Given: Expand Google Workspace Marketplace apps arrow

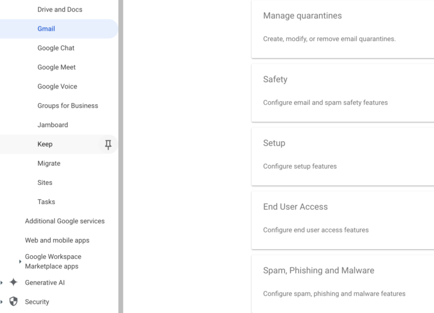Looking at the screenshot, I should pos(20,261).
